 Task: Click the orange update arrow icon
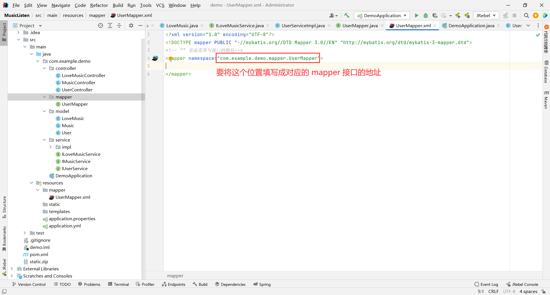pyautogui.click(x=536, y=15)
